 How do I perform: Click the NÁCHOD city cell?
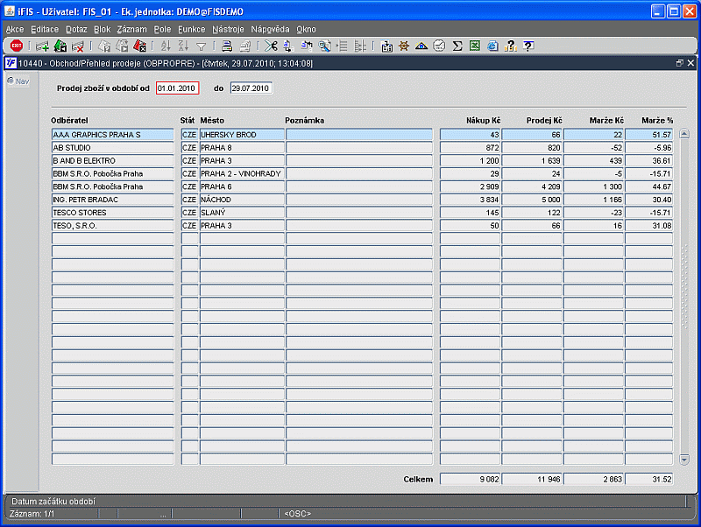[242, 200]
